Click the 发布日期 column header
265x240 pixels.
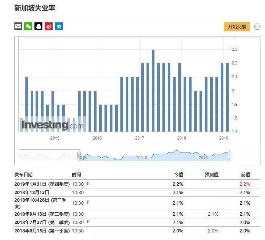(23, 175)
